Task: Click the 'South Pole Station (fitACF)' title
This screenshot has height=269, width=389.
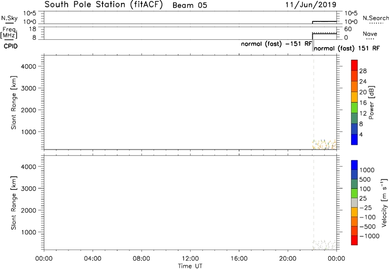Action: point(104,5)
